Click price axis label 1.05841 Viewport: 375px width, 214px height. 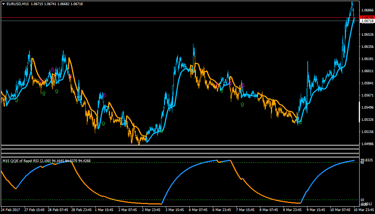tap(368, 83)
